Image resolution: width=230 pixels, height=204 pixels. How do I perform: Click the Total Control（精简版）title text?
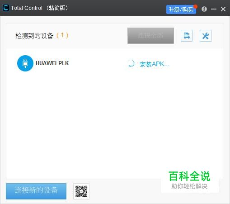point(39,8)
